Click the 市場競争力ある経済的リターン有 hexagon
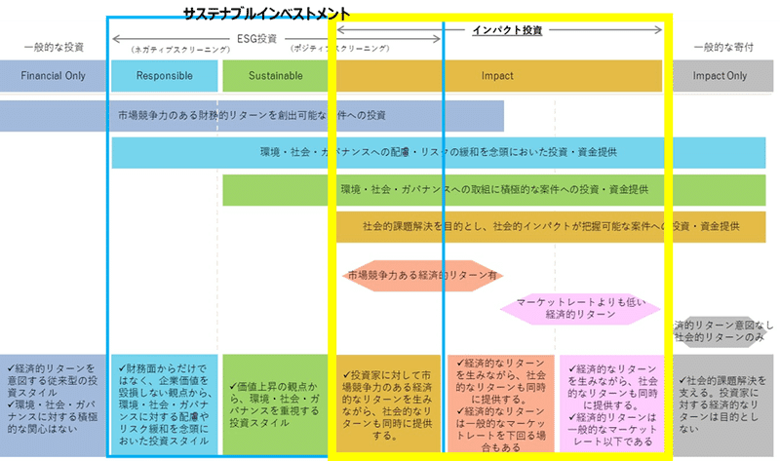The image size is (780, 461). [x=422, y=275]
